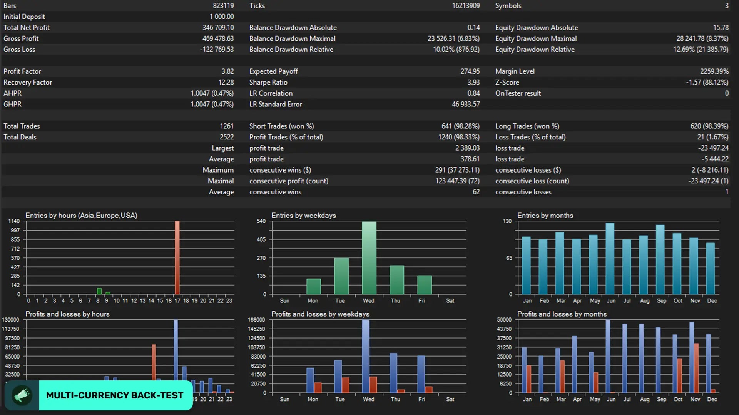The width and height of the screenshot is (739, 415).
Task: Select the Profit Factor value 3.82
Action: pos(227,71)
